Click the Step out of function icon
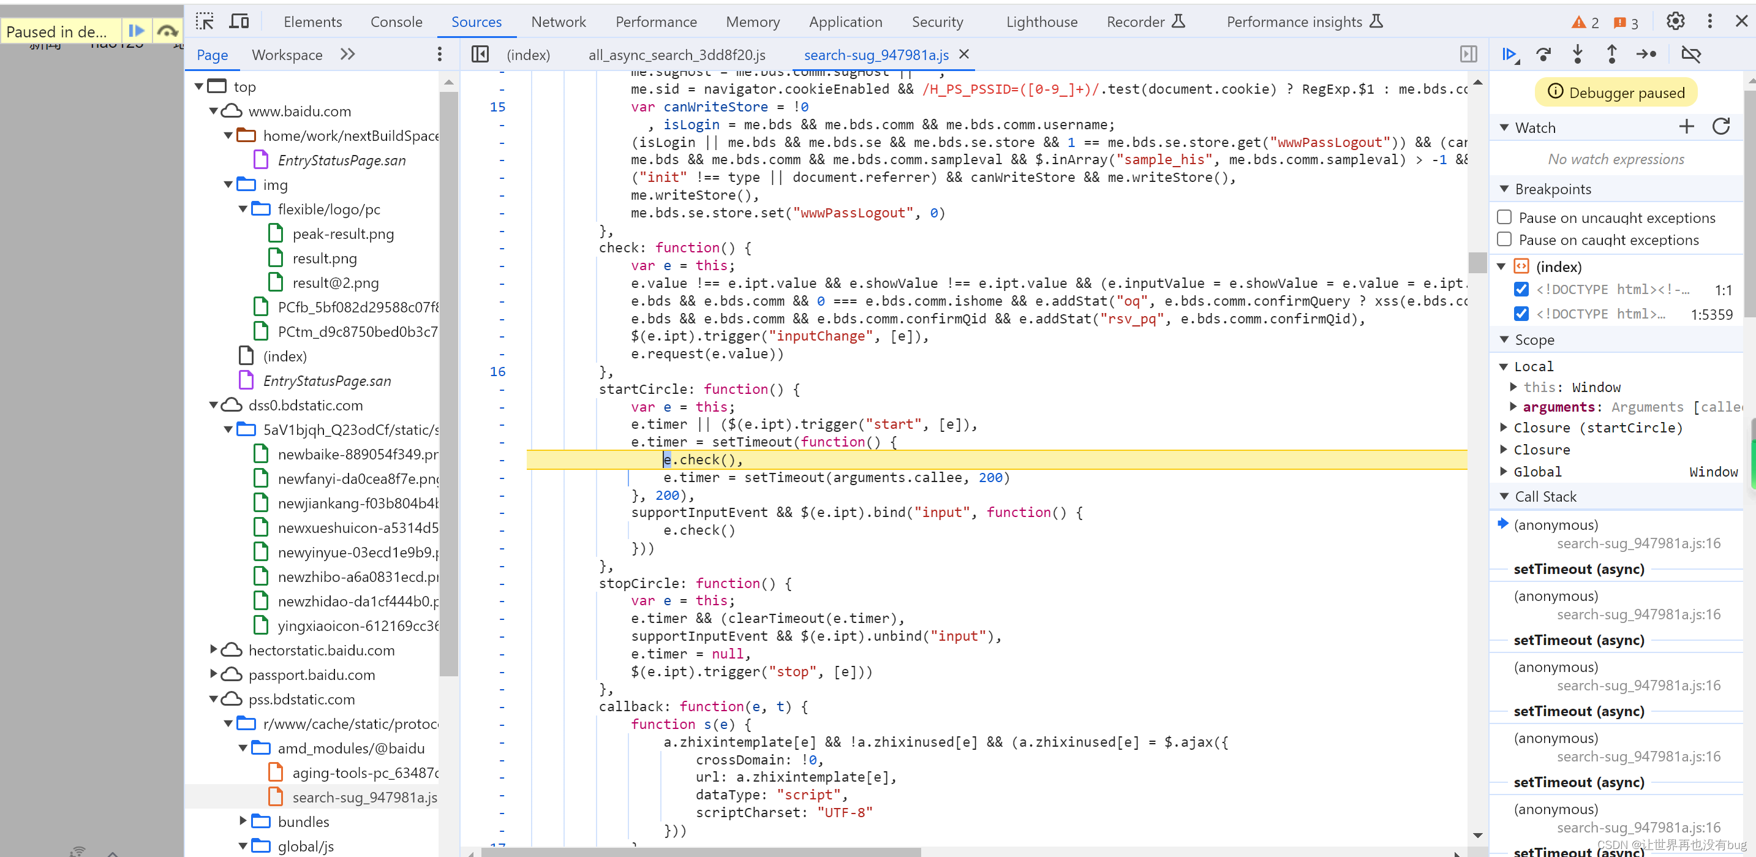The image size is (1756, 857). tap(1611, 55)
